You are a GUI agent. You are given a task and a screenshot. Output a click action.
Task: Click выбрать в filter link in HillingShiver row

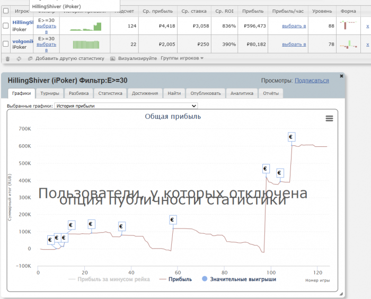(47, 29)
